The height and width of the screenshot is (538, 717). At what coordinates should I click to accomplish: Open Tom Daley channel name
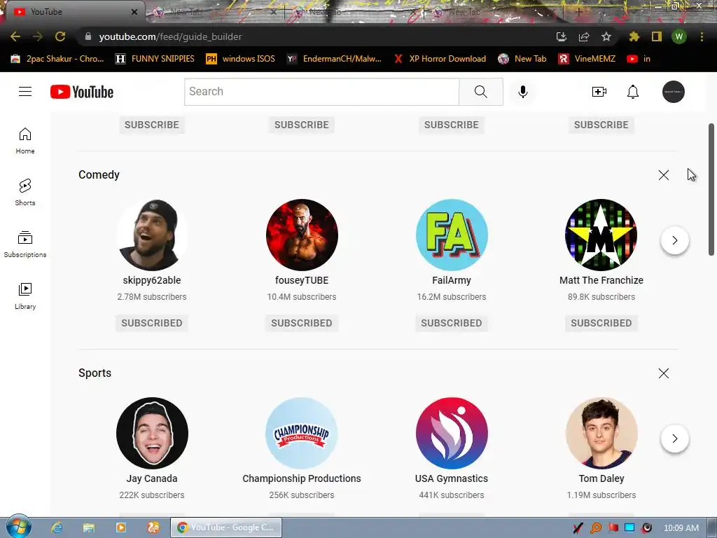[601, 478]
